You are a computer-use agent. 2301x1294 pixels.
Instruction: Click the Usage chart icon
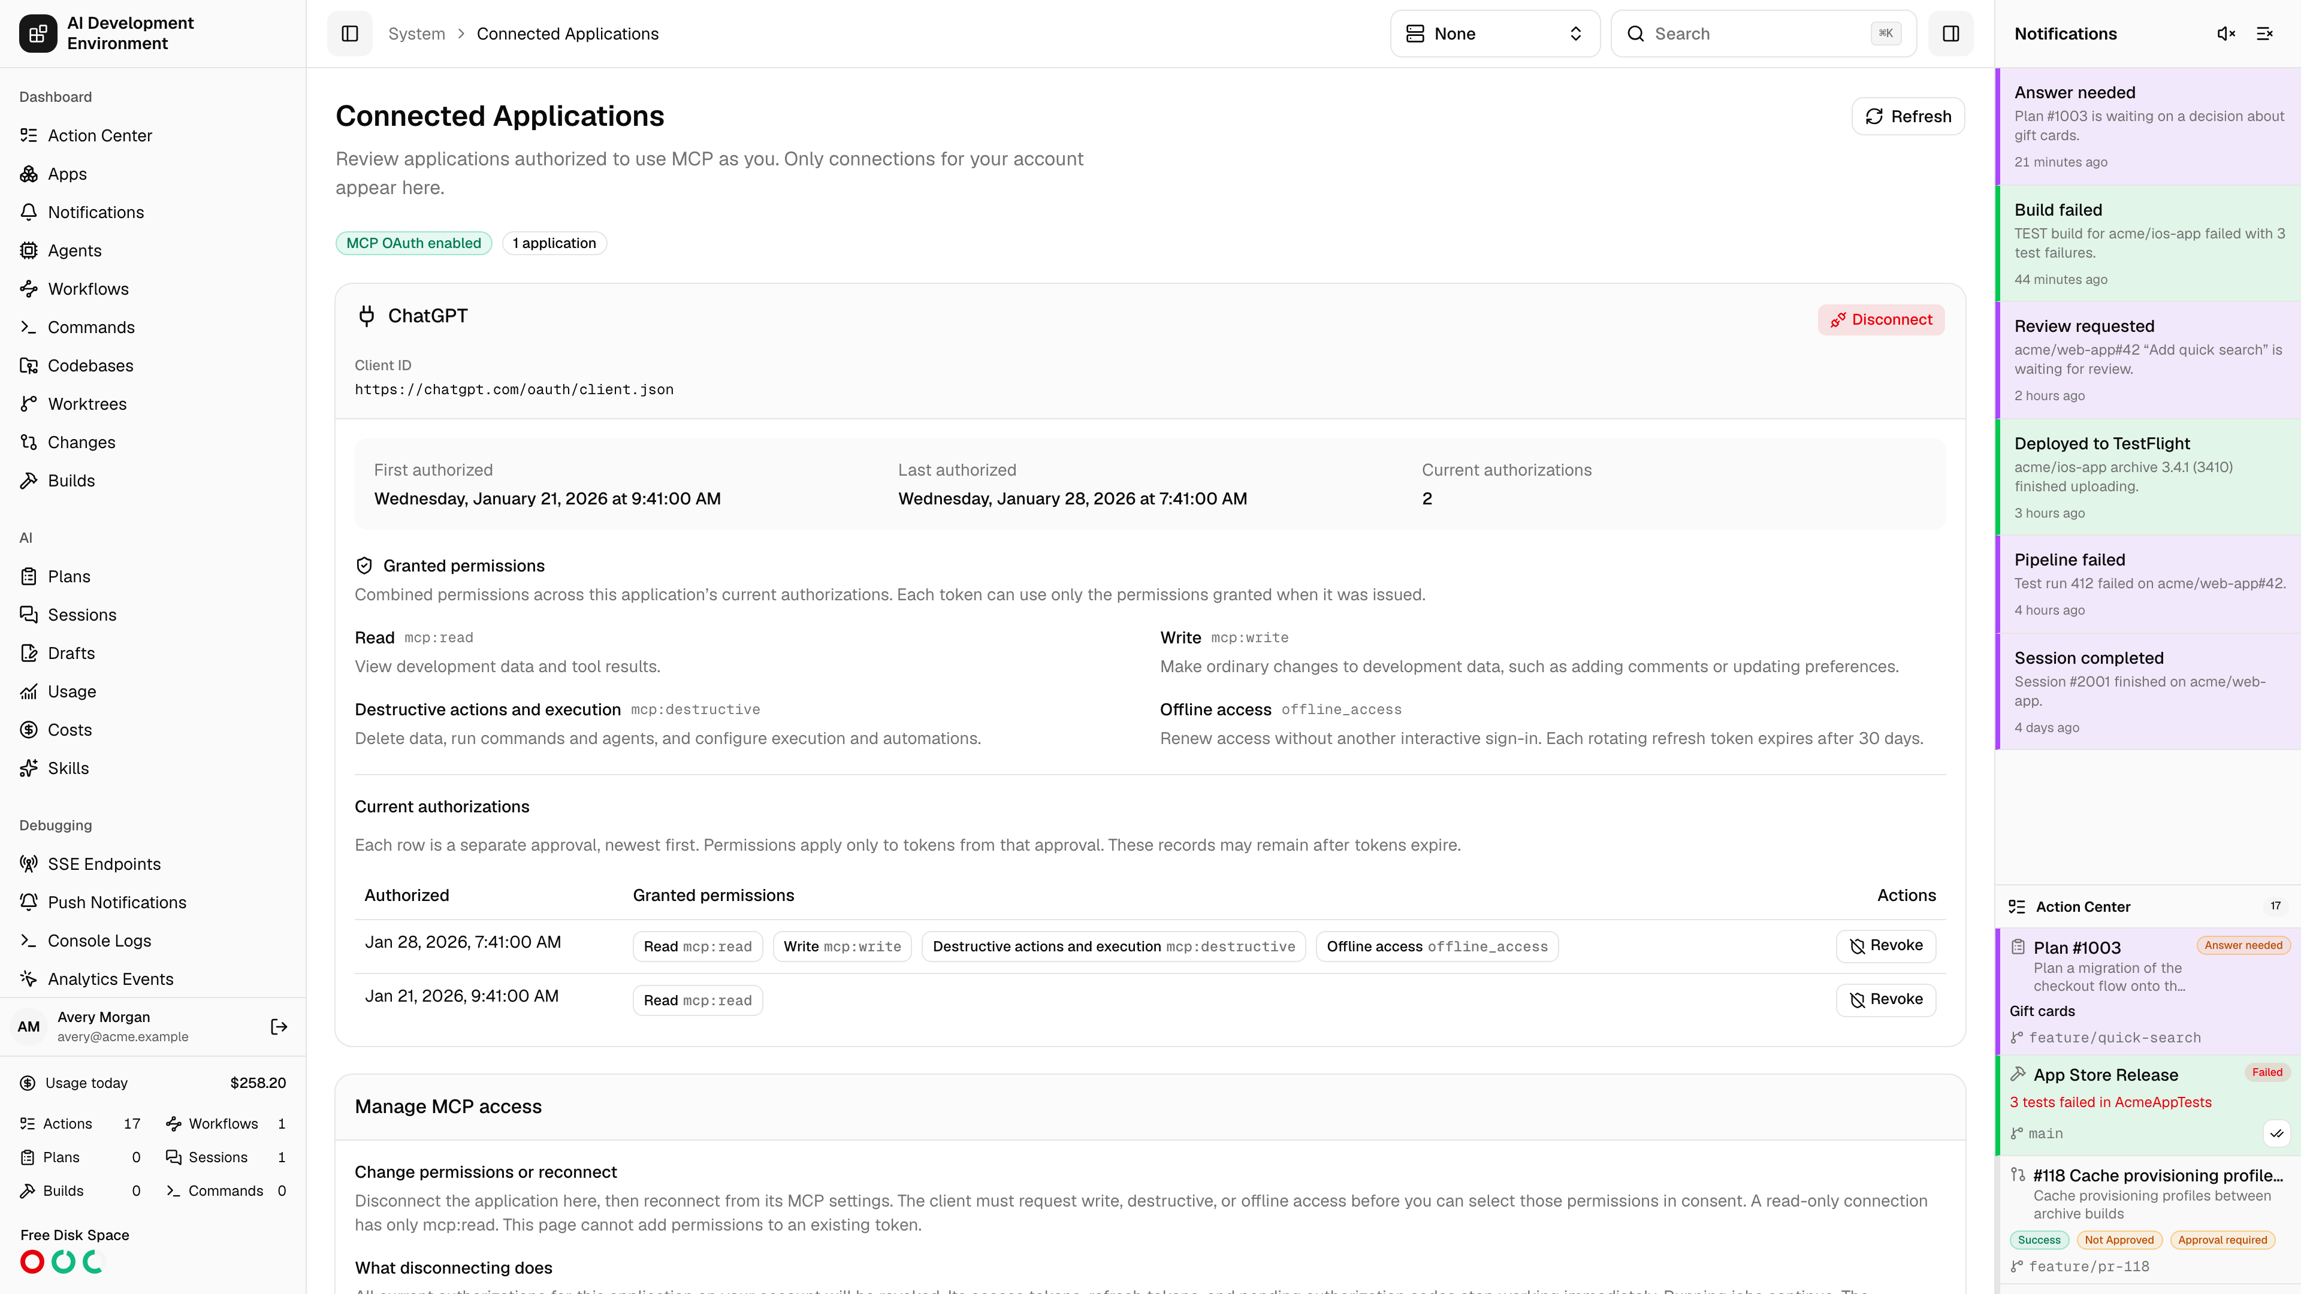tap(29, 692)
